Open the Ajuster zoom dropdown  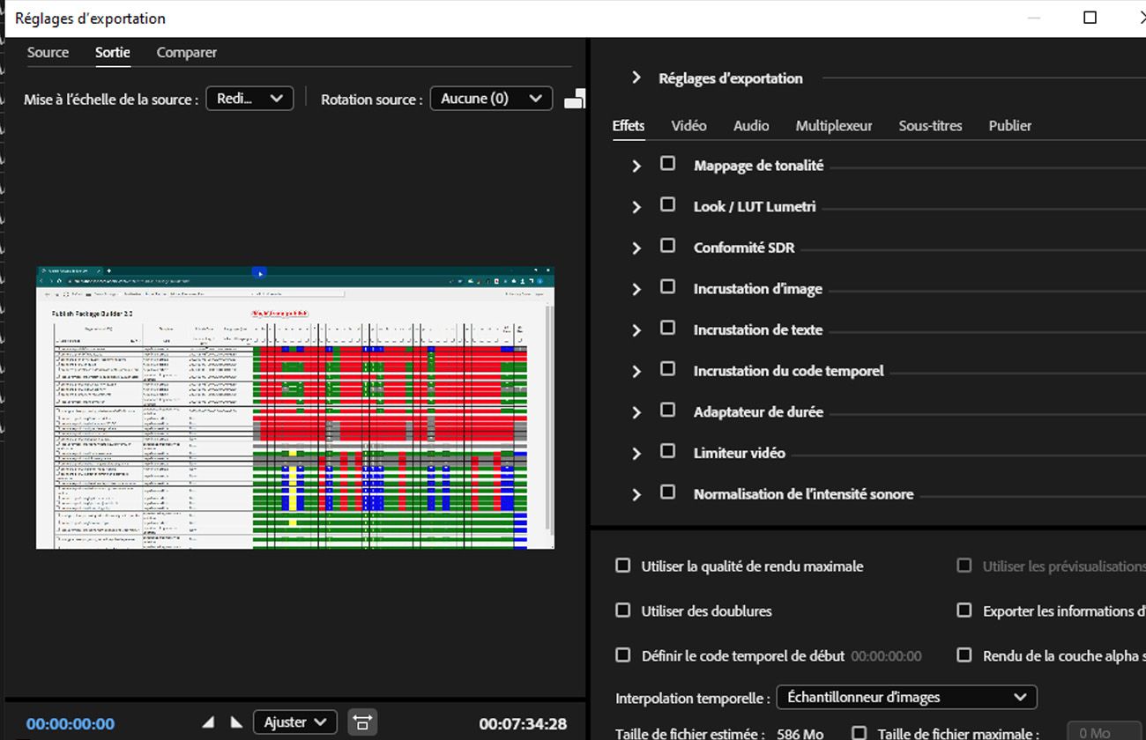pyautogui.click(x=294, y=721)
